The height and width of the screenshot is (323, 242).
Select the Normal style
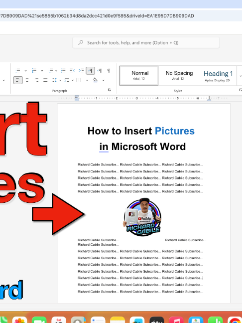pos(139,75)
